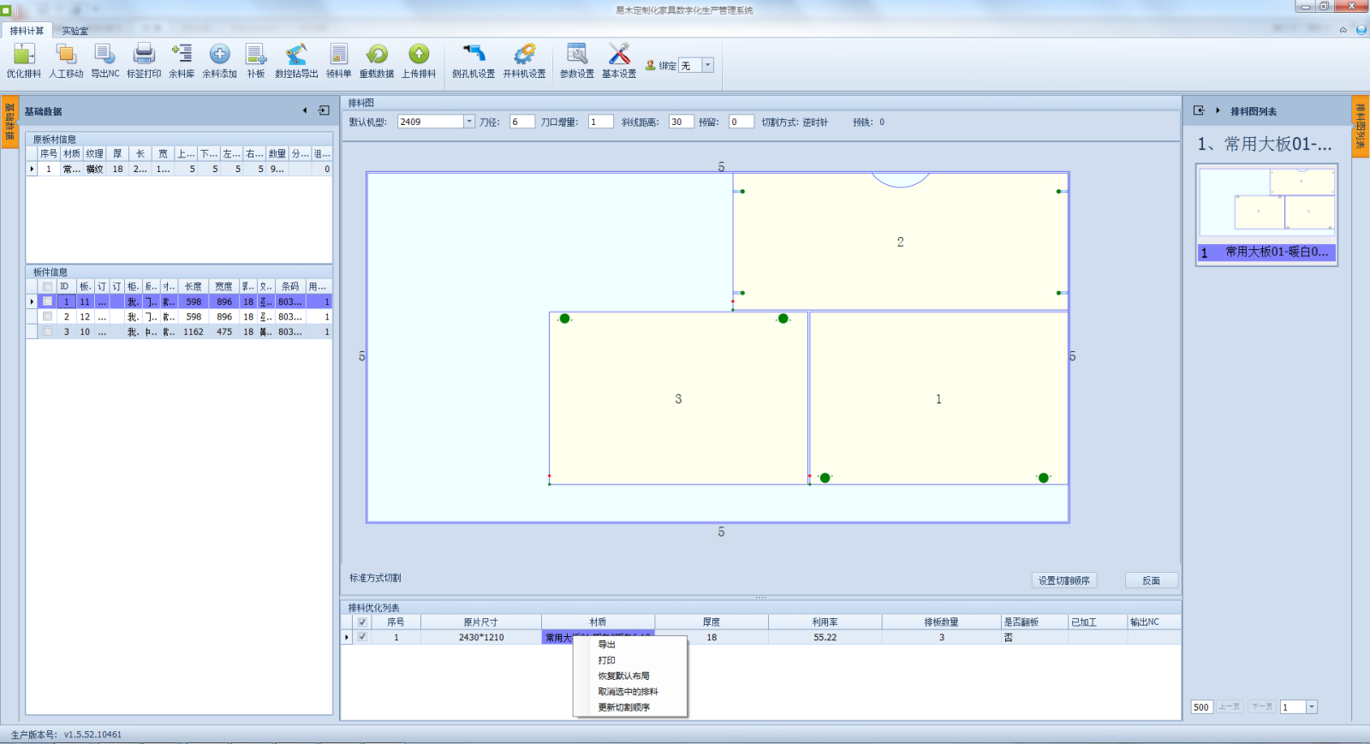Image resolution: width=1370 pixels, height=744 pixels.
Task: Open the 基础数据 vertical side tab
Action: 9,122
